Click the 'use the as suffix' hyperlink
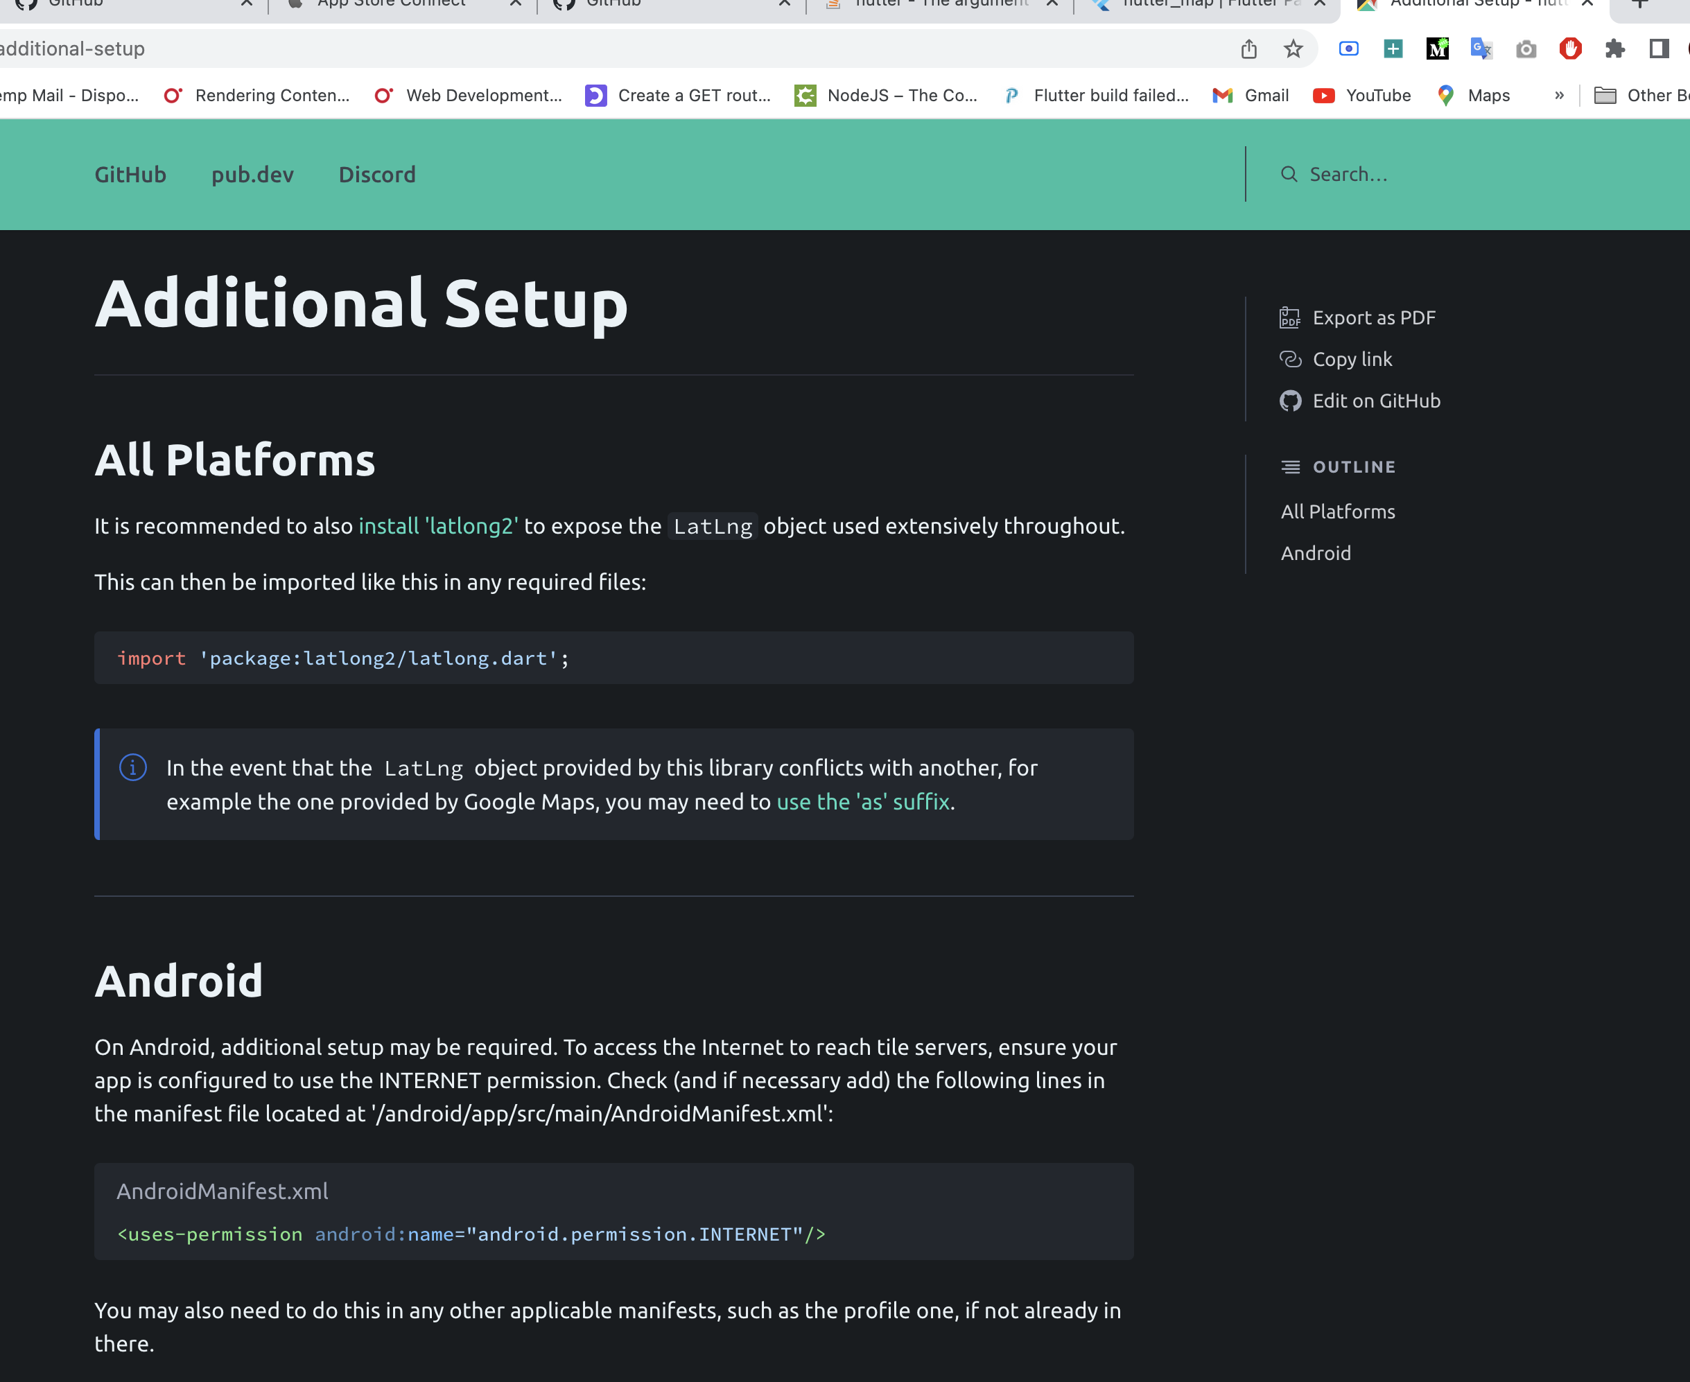 pos(863,803)
